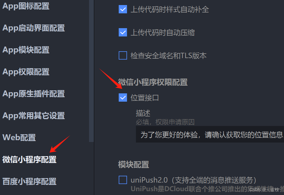
Task: Enable 检查安全域名和TLS版本 checkbox
Action: point(123,55)
